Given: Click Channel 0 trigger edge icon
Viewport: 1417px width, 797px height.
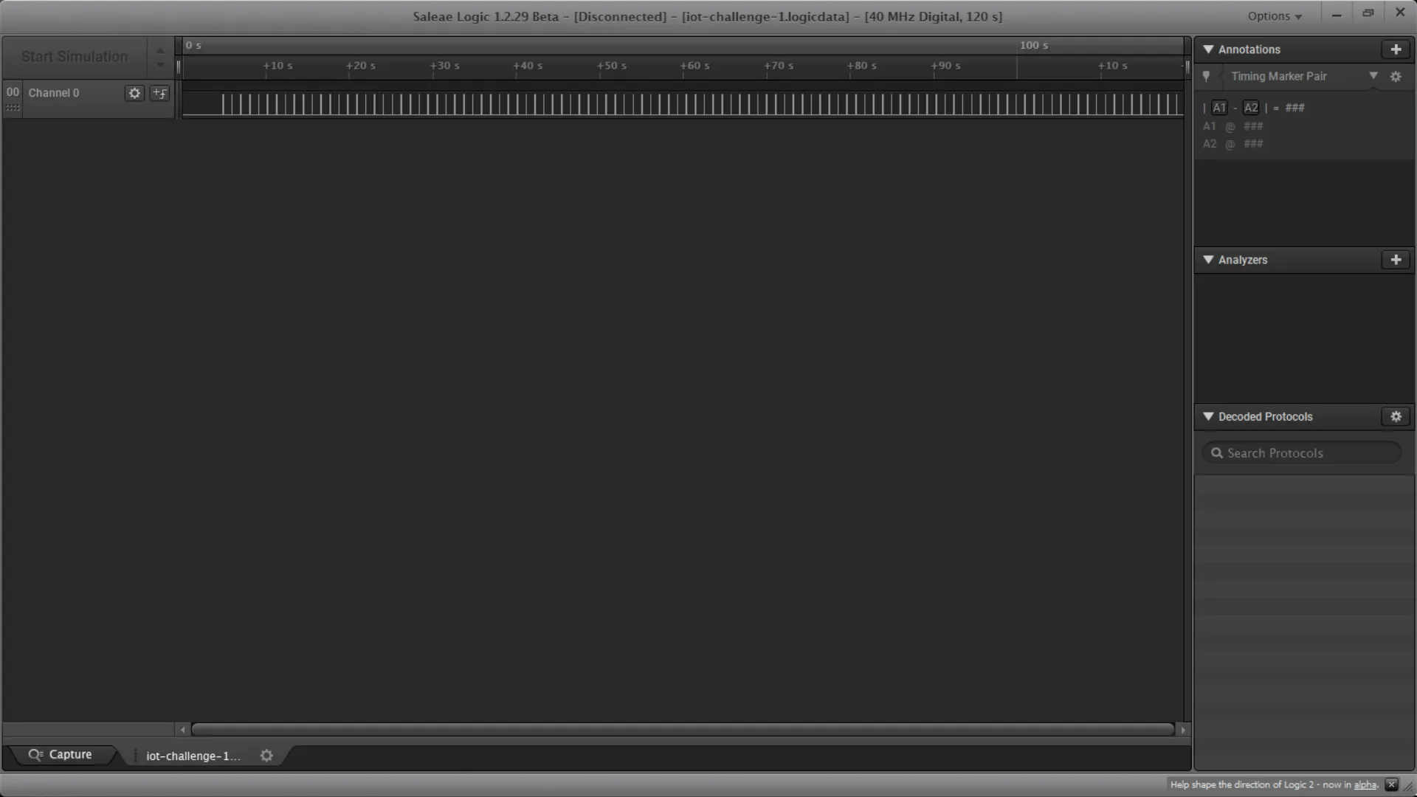Looking at the screenshot, I should tap(159, 93).
